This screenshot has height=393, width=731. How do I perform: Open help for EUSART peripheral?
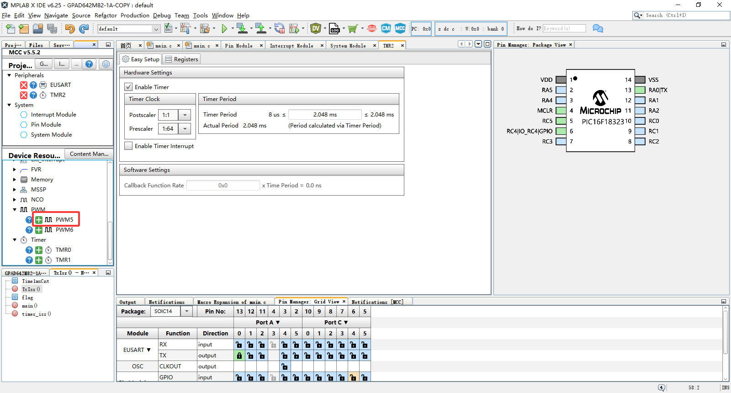tap(33, 85)
